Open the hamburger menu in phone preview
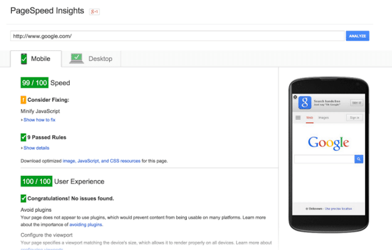392x250 pixels. 298,117
